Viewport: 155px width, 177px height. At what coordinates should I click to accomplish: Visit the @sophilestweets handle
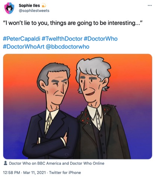pyautogui.click(x=34, y=11)
